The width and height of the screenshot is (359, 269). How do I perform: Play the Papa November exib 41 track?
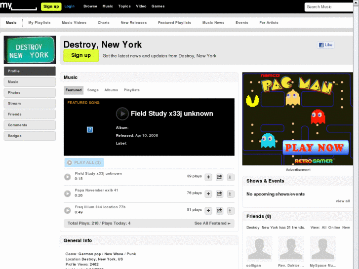pyautogui.click(x=67, y=193)
